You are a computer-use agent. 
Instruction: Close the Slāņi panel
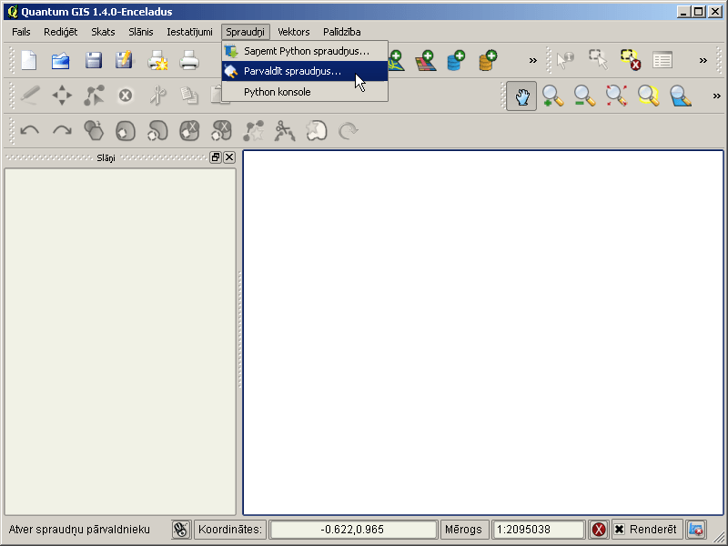(x=229, y=157)
